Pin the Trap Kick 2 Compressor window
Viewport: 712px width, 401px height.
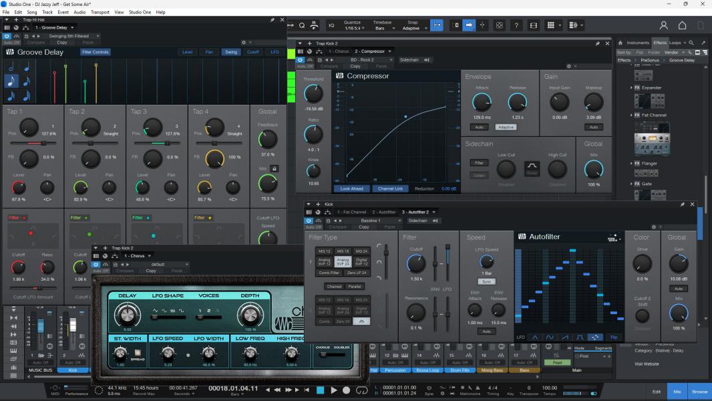click(x=597, y=43)
